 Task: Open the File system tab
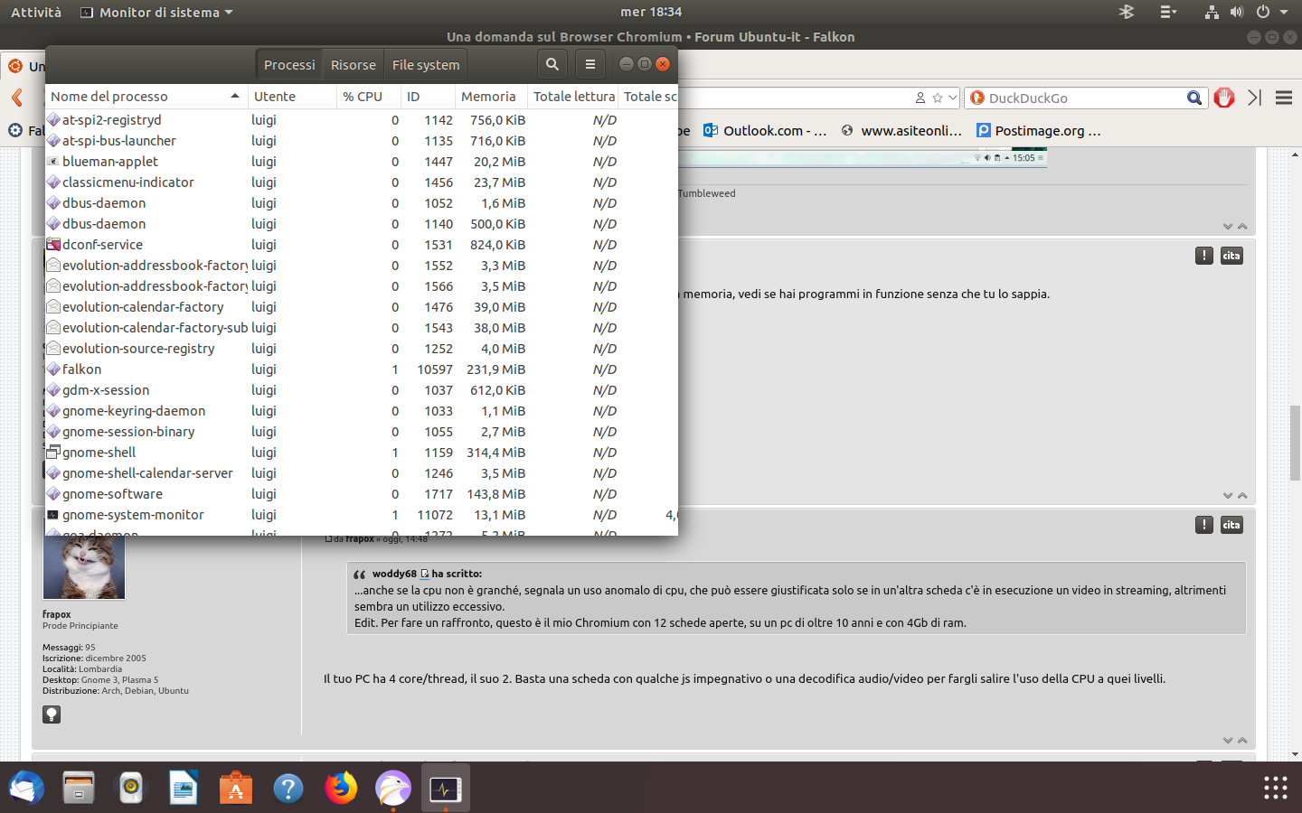point(426,65)
